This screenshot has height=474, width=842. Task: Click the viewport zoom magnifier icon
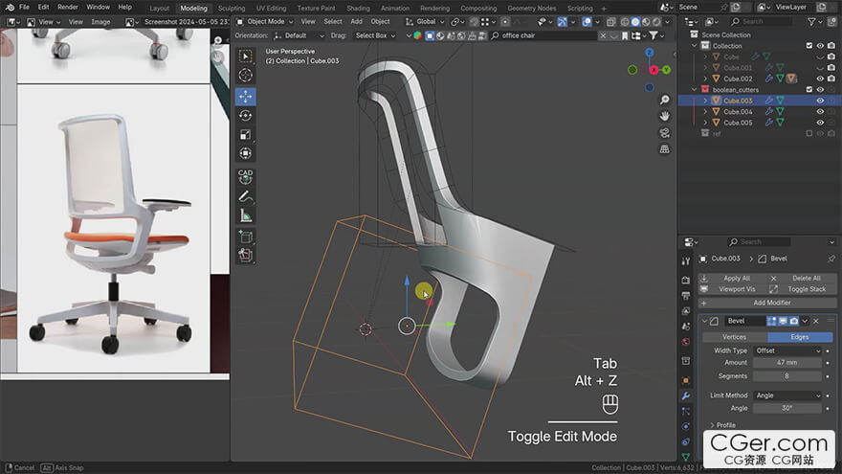(665, 100)
